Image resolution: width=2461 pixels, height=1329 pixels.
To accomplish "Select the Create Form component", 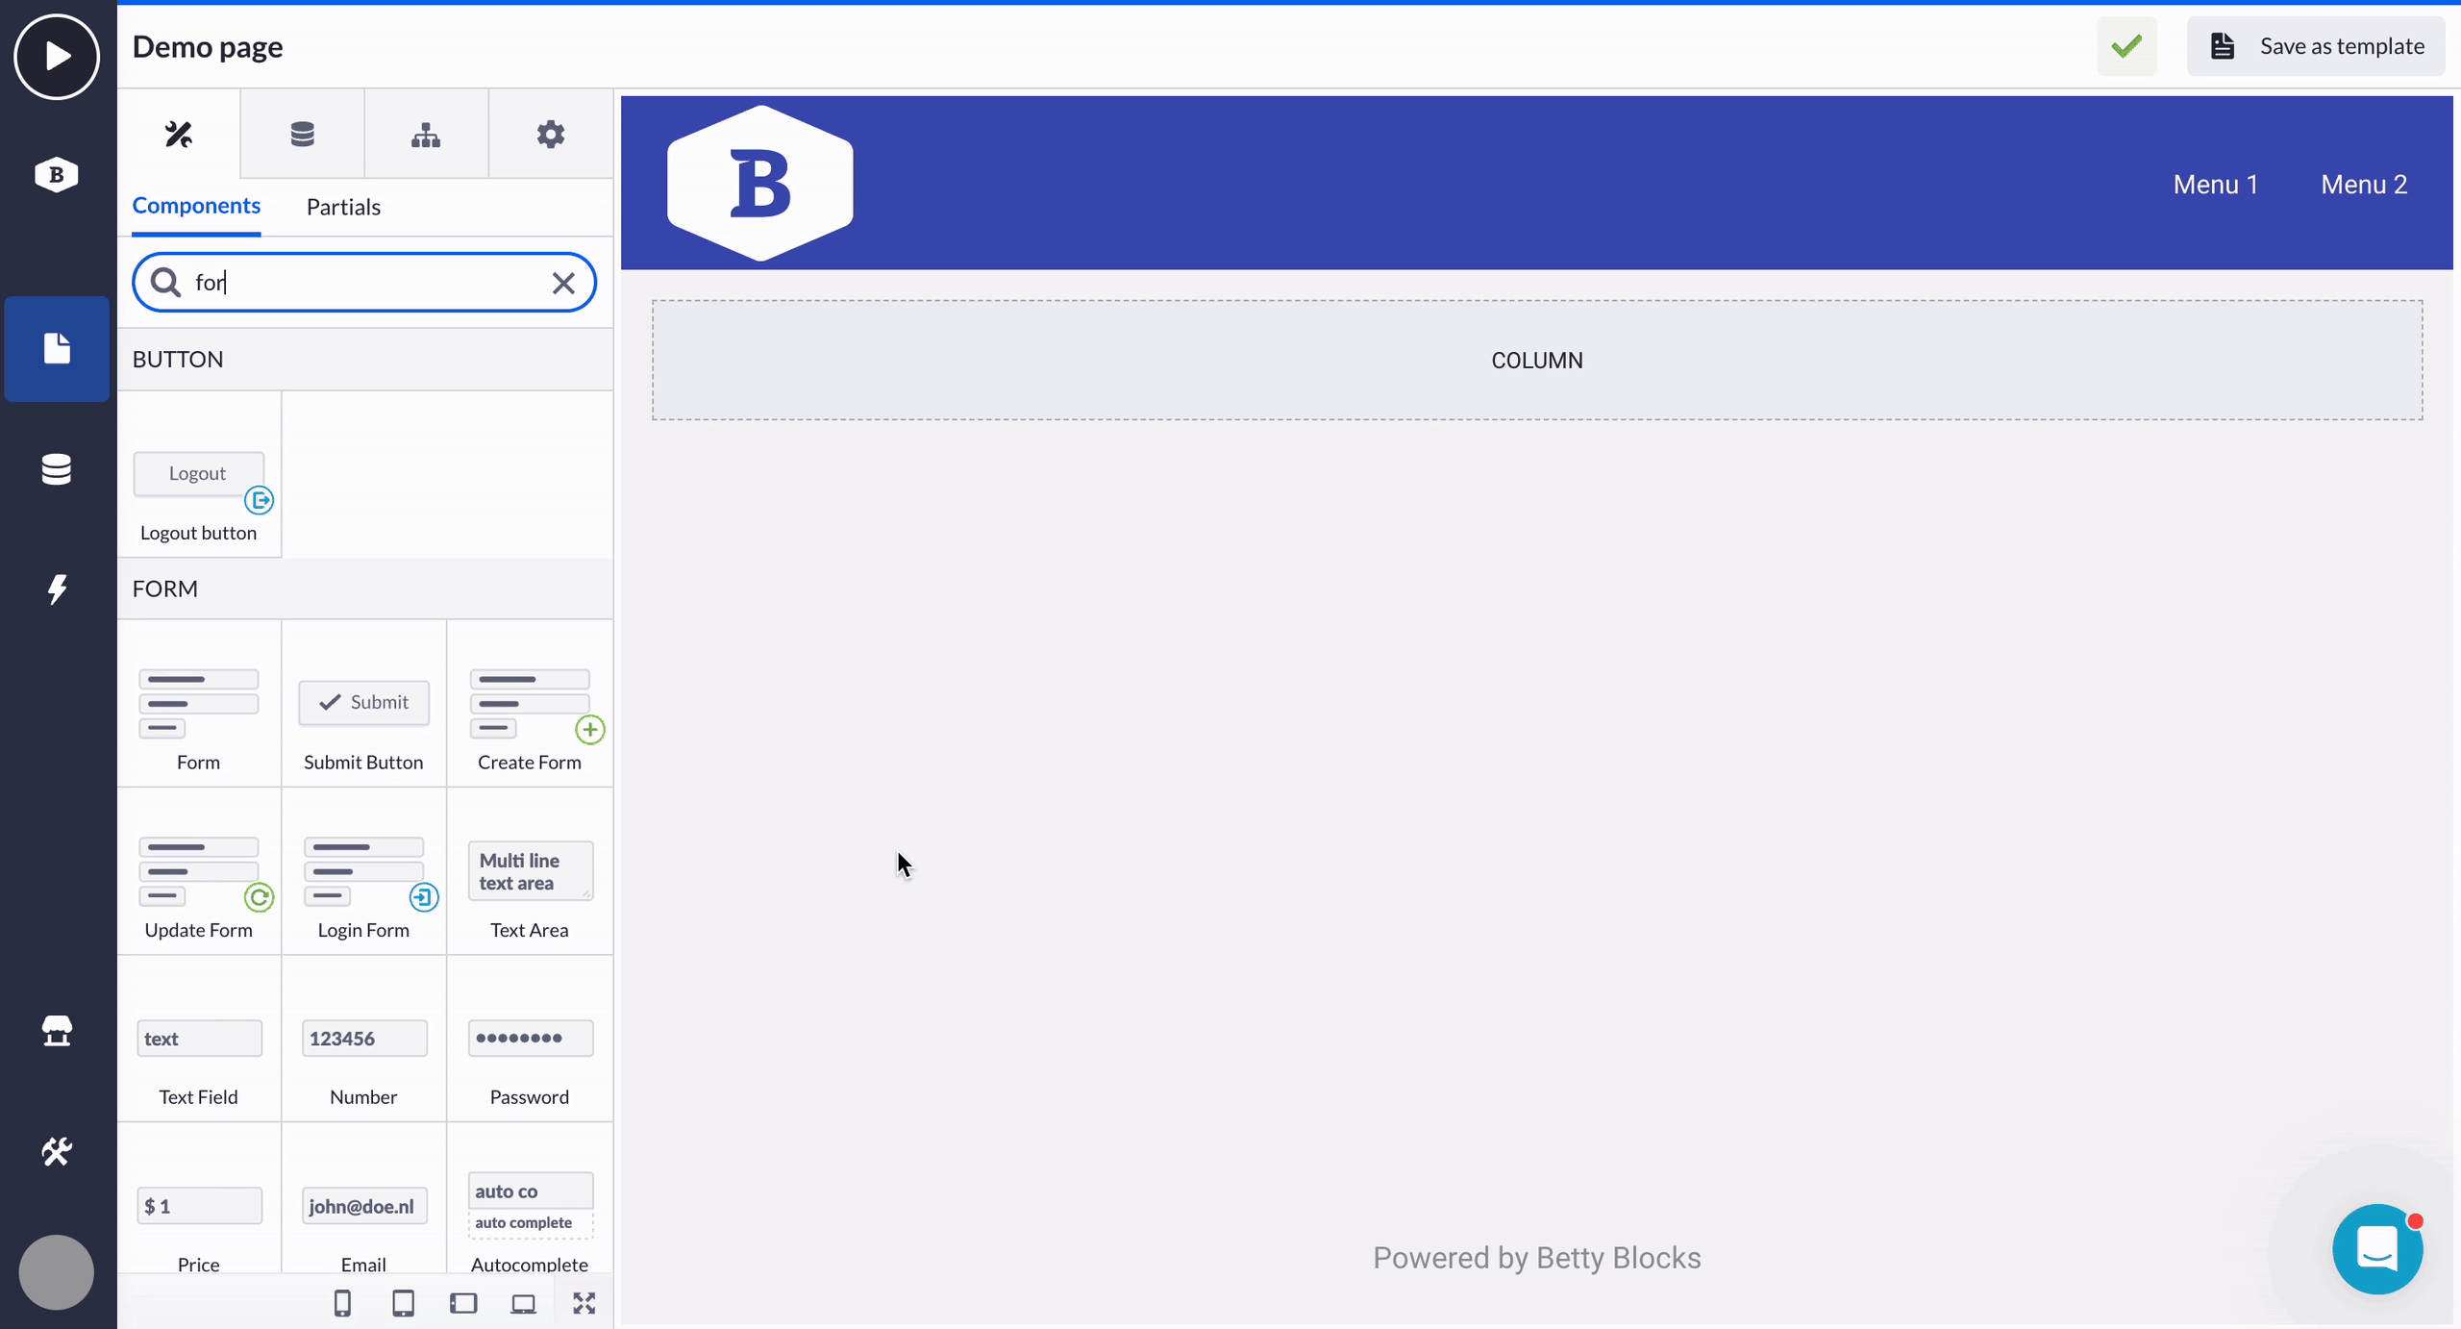I will tap(530, 704).
